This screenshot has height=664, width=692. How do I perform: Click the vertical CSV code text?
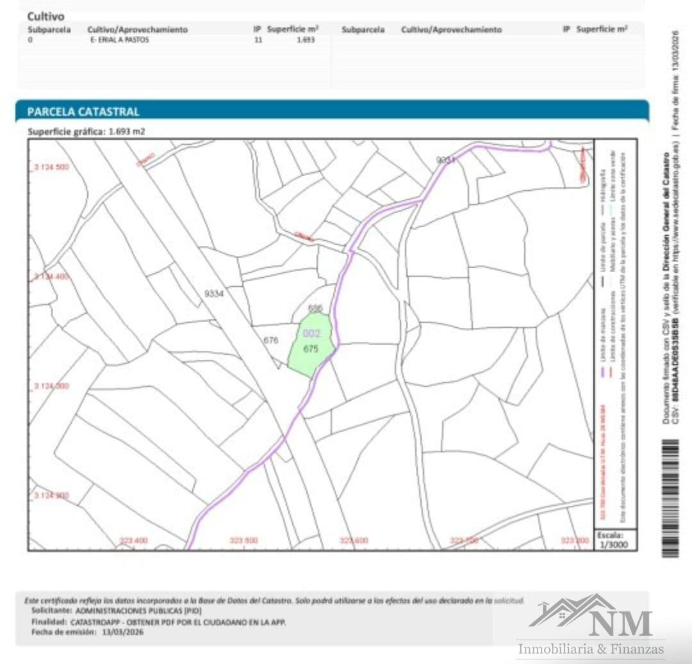click(x=675, y=371)
